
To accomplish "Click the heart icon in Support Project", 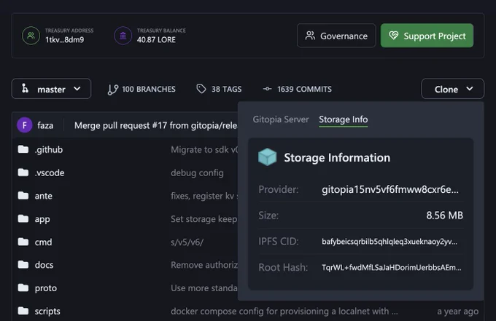I will [x=393, y=36].
